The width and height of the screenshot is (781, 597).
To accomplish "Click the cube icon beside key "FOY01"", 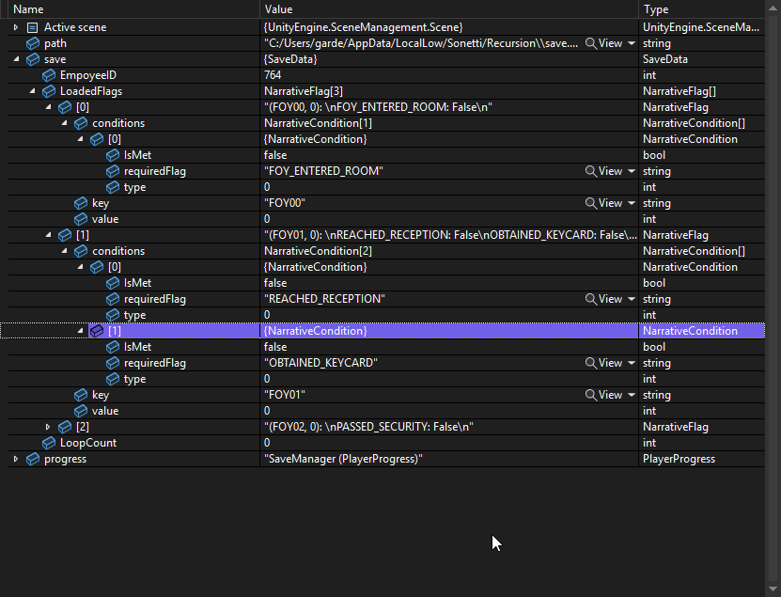I will tap(81, 395).
